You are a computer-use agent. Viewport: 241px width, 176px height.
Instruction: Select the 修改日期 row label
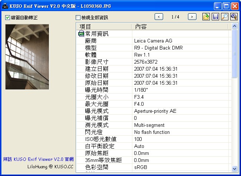pos(97,76)
